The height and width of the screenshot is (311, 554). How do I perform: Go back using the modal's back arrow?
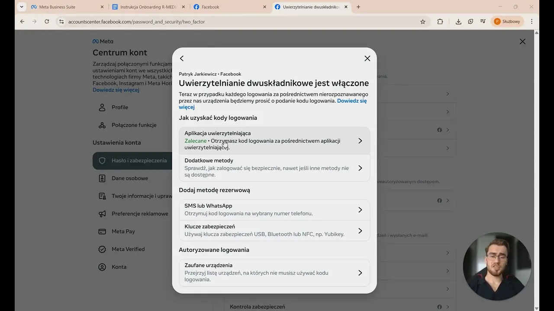182,58
